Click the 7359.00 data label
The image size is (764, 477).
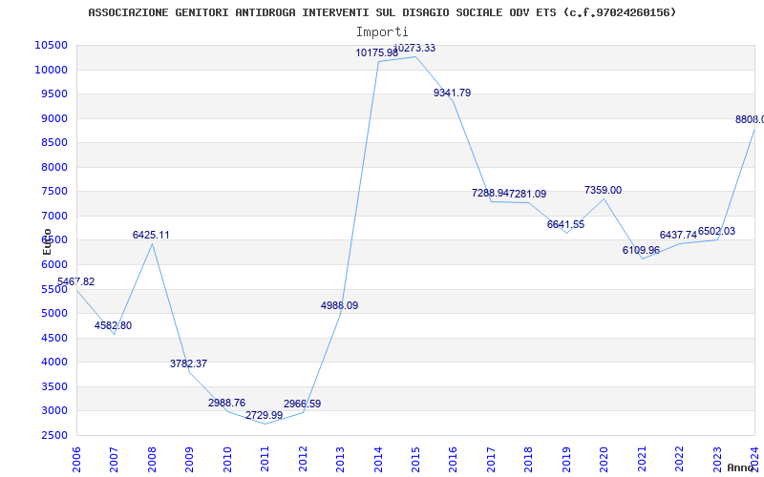[x=604, y=190]
